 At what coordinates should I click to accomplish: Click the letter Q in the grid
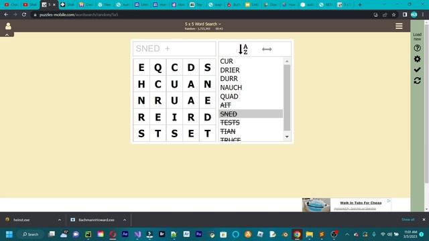tap(158, 67)
